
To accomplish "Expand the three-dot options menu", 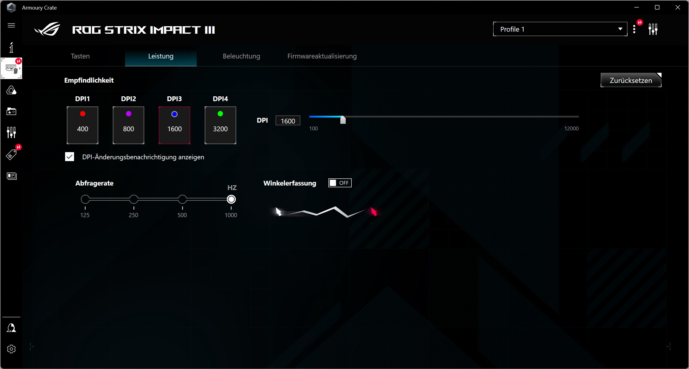I will [x=634, y=29].
